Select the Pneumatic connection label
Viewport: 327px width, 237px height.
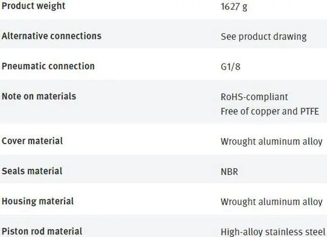(x=48, y=66)
